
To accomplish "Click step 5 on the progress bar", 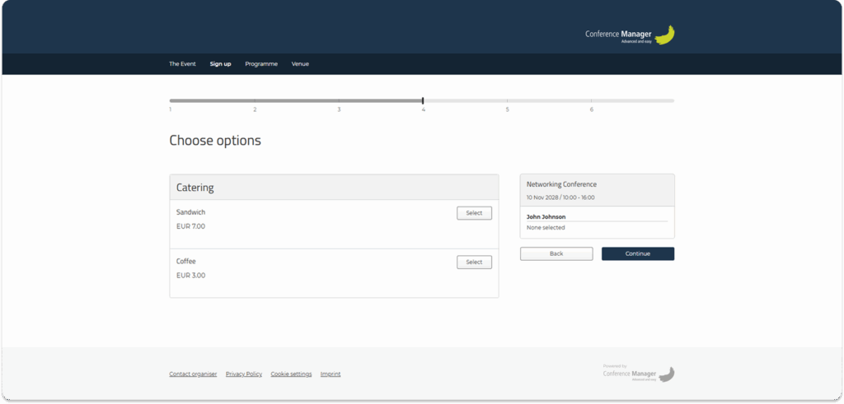I will click(x=507, y=101).
